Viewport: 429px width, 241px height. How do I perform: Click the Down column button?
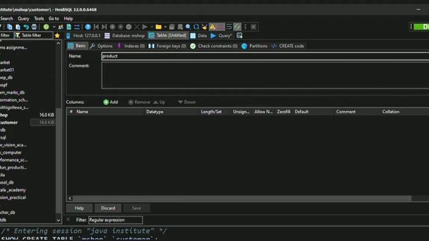click(x=186, y=102)
